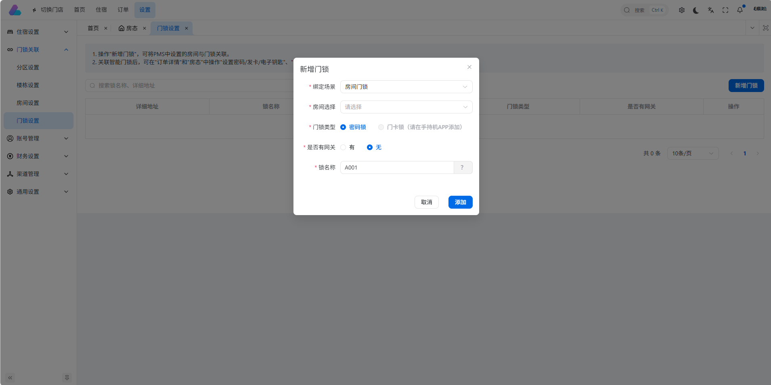Select the 密码锁 radio button
Screen dimensions: 771x385
[x=343, y=127]
